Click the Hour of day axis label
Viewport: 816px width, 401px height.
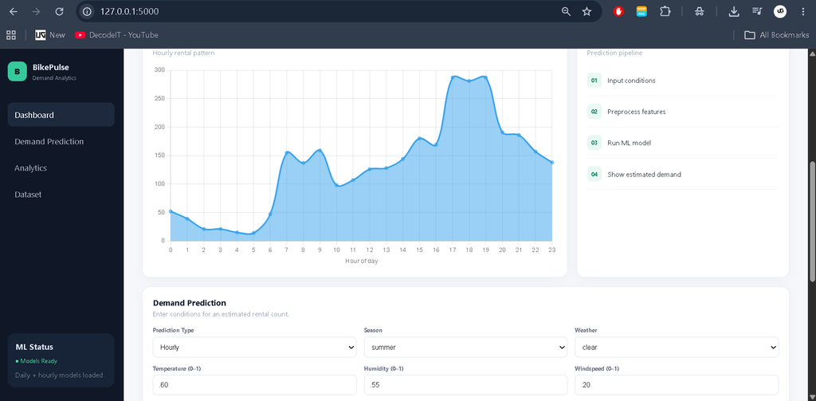point(361,261)
